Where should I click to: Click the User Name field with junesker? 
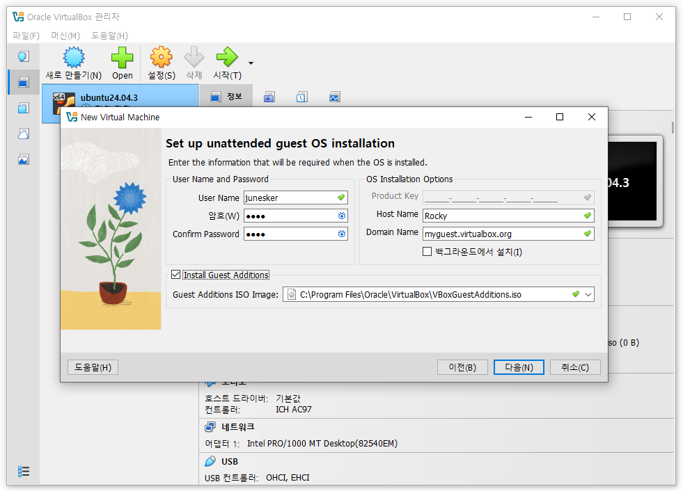click(x=296, y=198)
